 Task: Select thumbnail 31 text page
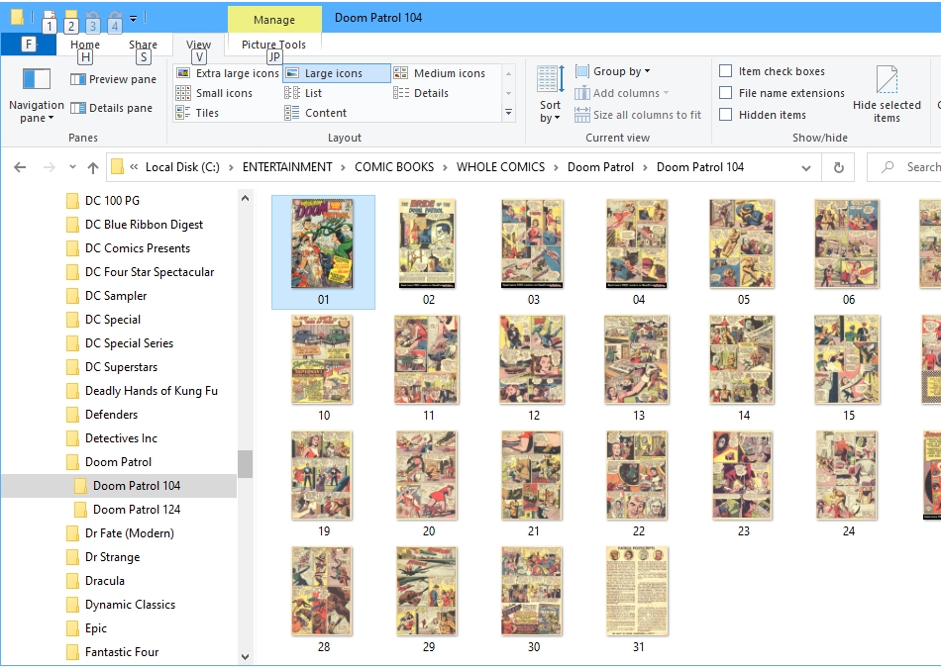[x=637, y=591]
